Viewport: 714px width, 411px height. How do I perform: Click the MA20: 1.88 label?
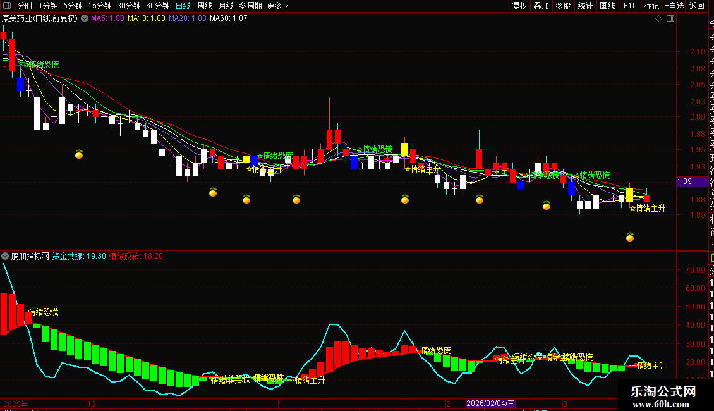pyautogui.click(x=188, y=19)
